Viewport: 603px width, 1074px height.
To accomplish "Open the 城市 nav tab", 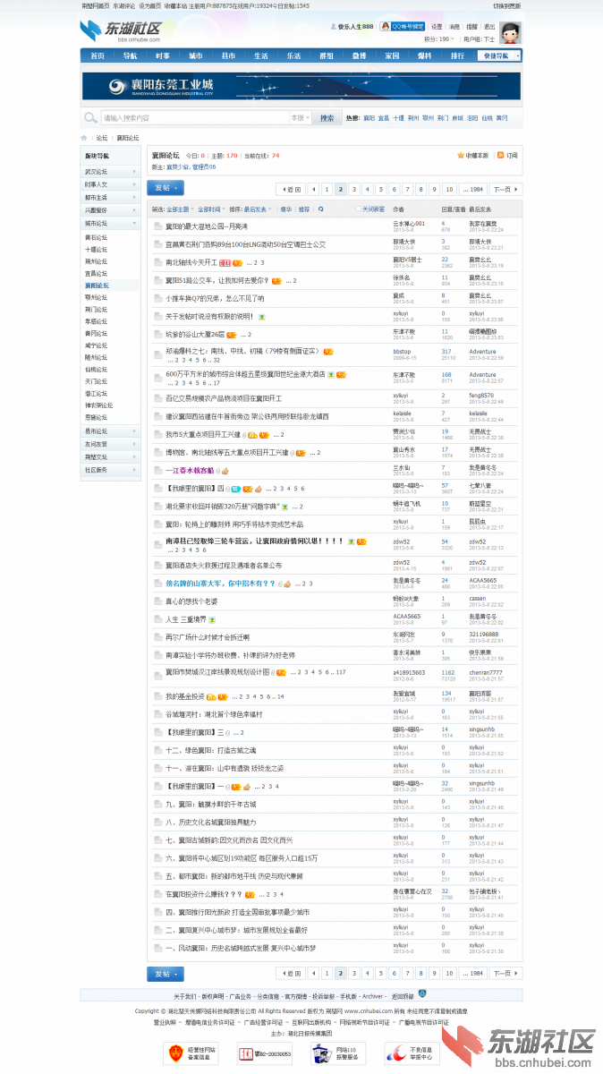I will click(x=195, y=55).
